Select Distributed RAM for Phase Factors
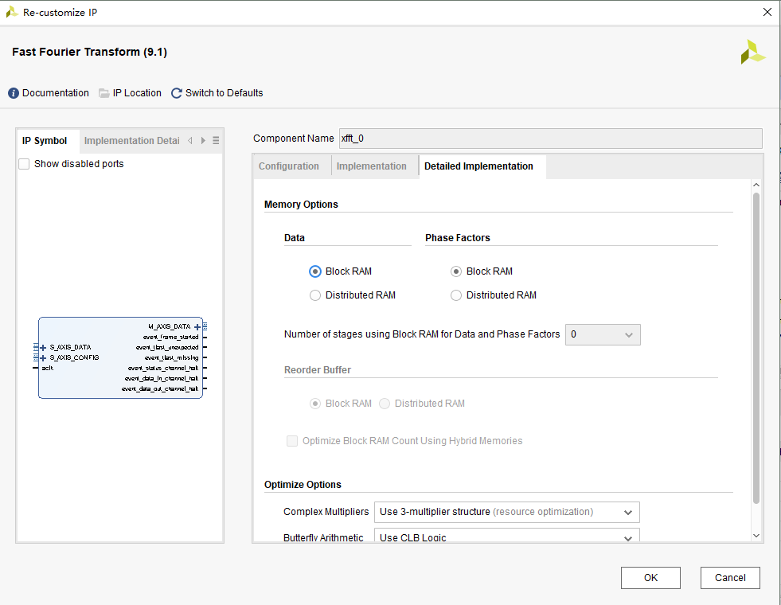This screenshot has height=605, width=781. click(456, 295)
